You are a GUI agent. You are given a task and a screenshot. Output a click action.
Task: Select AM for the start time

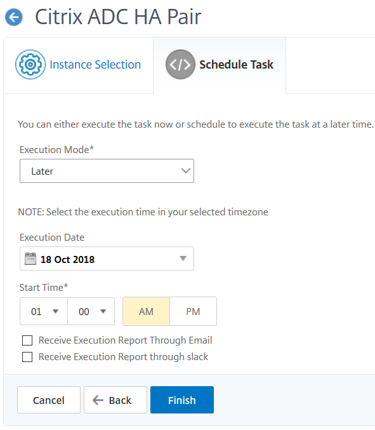147,311
